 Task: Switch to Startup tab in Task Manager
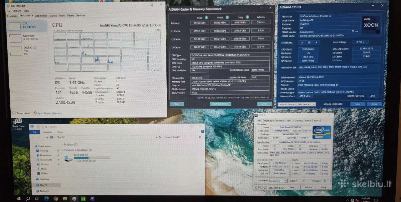(x=53, y=16)
